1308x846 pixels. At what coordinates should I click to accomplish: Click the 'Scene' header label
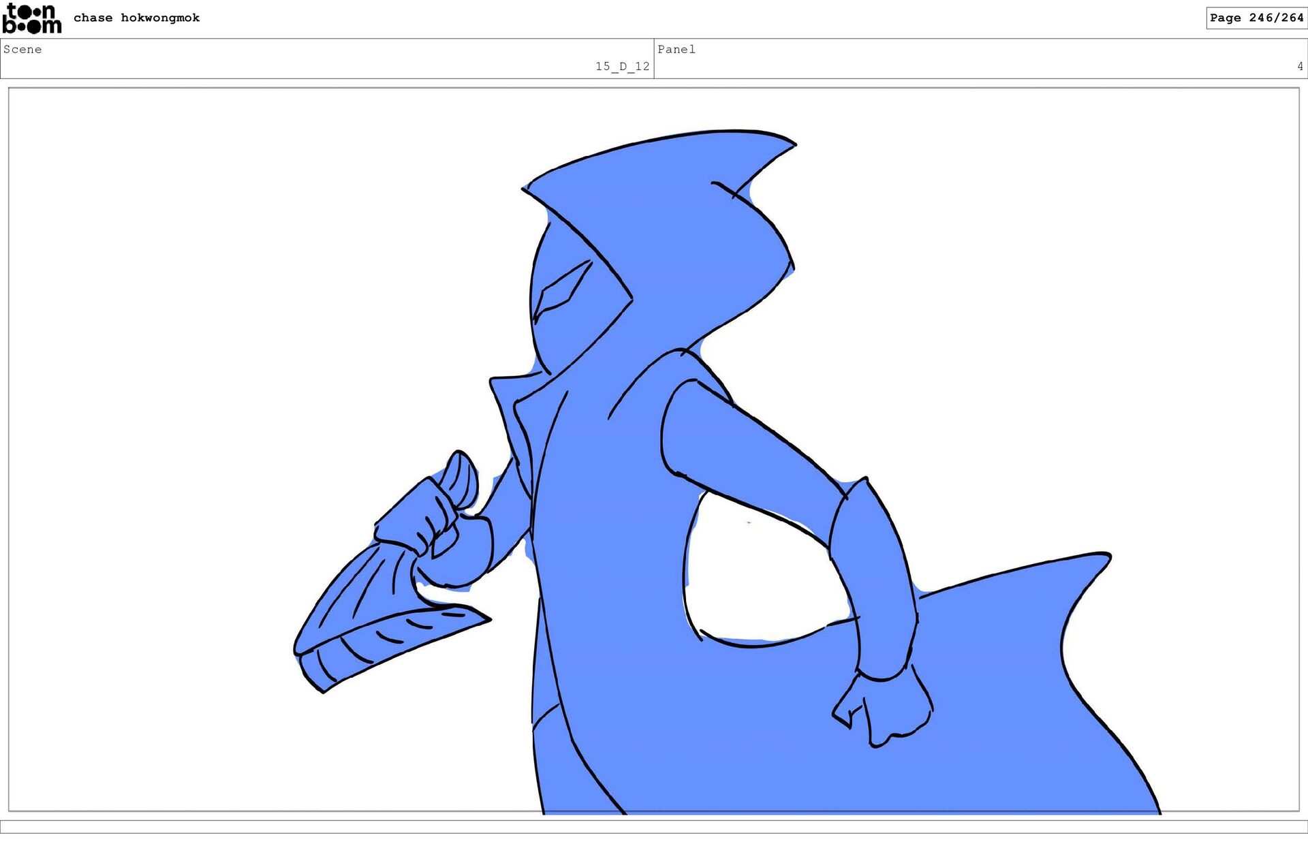point(22,49)
